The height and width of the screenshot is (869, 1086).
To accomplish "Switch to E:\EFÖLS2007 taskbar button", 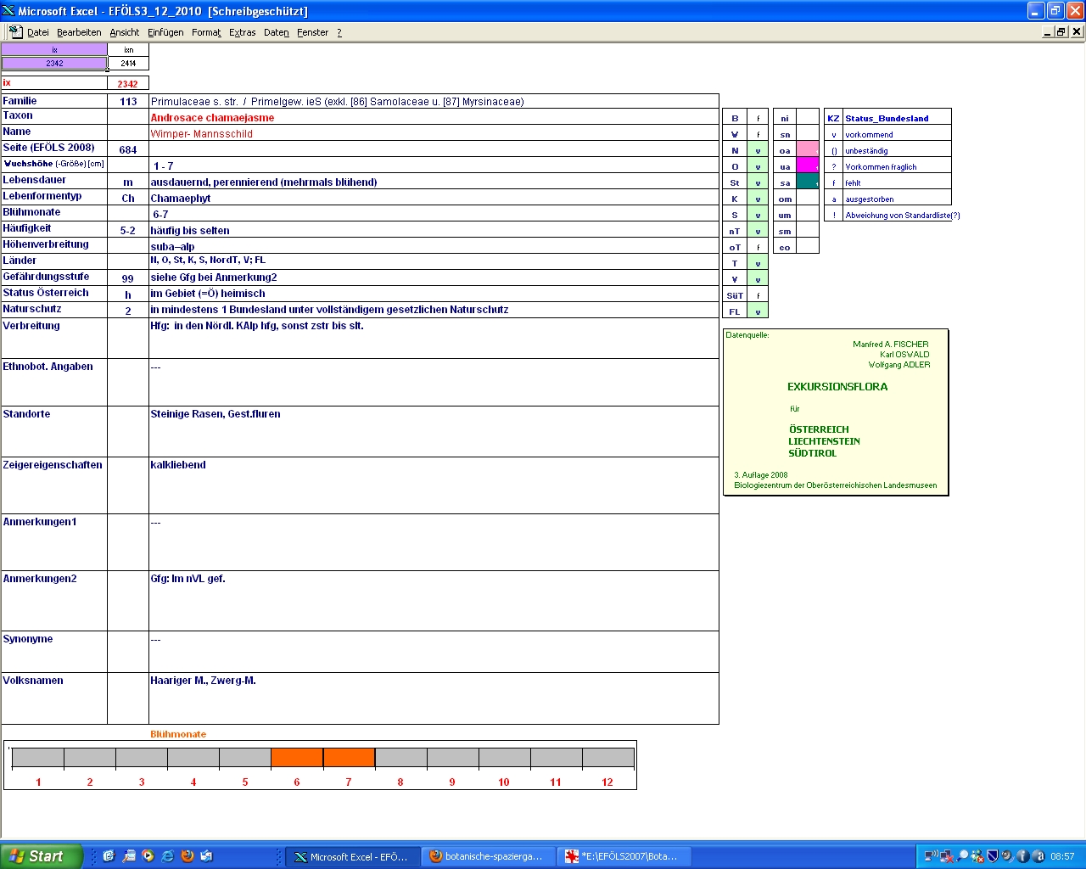I will pos(623,857).
